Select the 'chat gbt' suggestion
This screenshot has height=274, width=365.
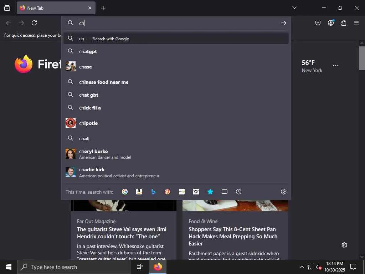[176, 95]
